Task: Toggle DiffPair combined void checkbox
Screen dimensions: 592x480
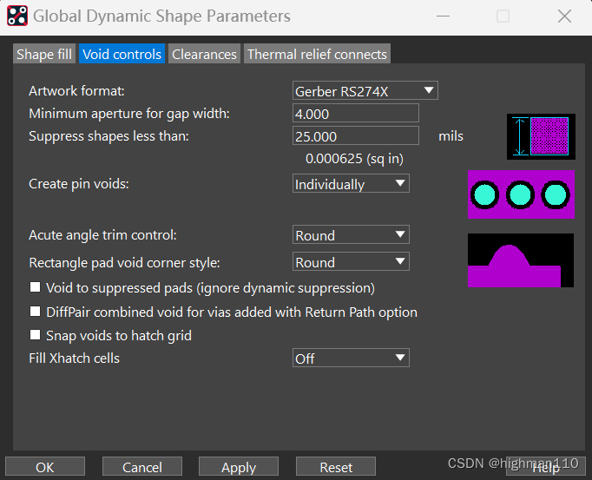Action: 36,312
